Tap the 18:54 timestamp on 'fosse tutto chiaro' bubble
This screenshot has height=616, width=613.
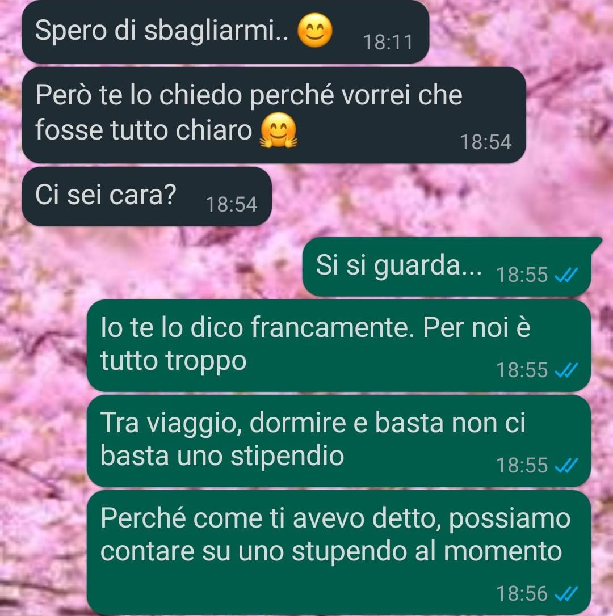click(486, 142)
